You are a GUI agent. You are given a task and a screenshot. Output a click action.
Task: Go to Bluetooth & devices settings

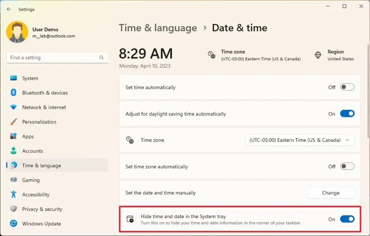click(x=57, y=93)
